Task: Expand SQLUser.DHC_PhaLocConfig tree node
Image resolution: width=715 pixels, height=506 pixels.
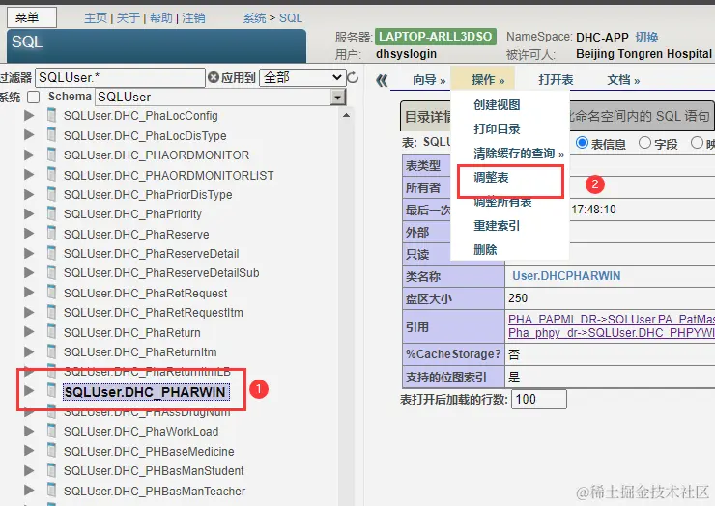Action: (29, 115)
